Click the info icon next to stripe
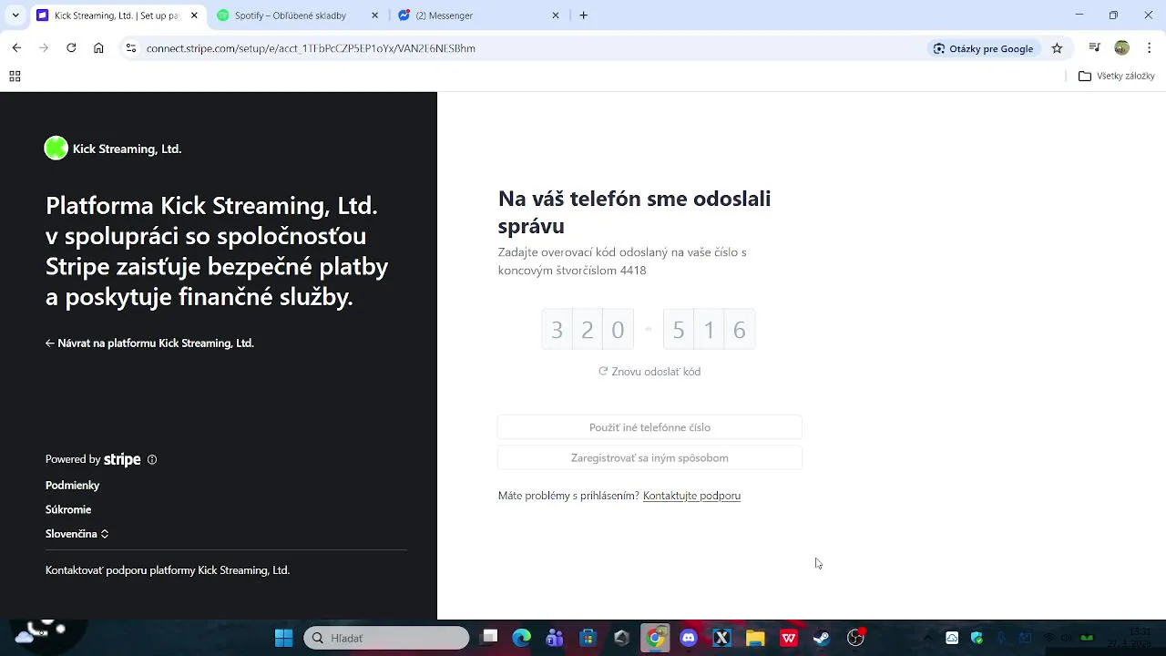1166x656 pixels. click(x=152, y=460)
